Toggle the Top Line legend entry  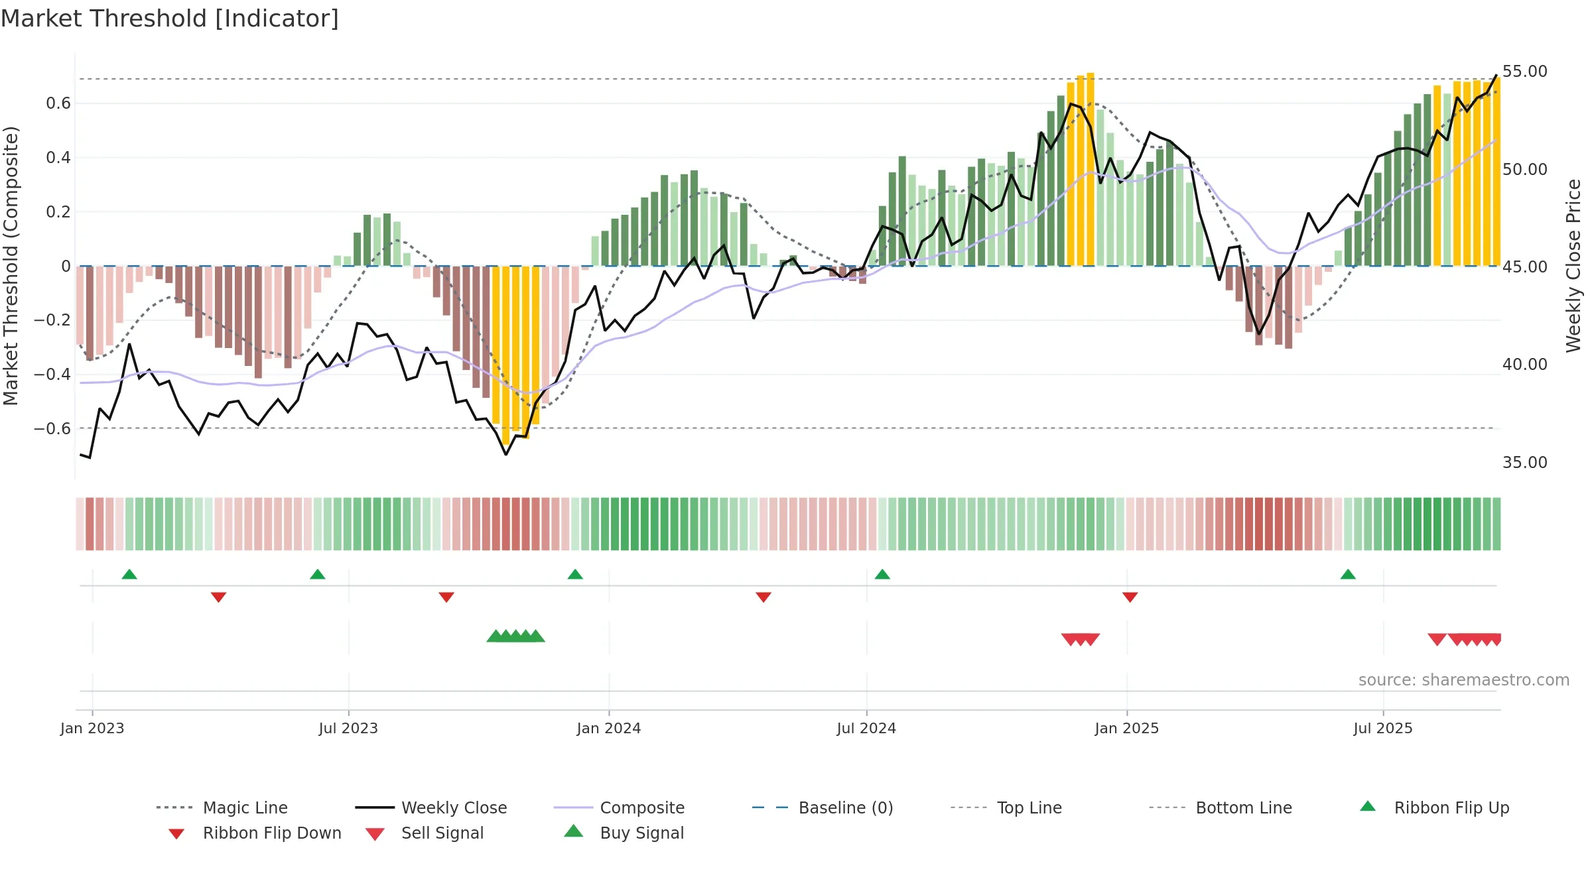click(1006, 807)
